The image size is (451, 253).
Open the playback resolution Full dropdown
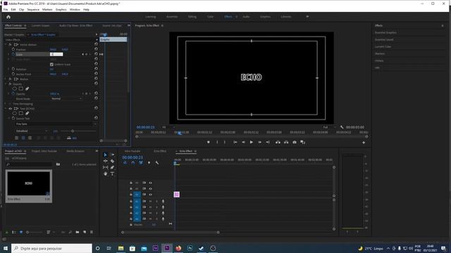[329, 127]
